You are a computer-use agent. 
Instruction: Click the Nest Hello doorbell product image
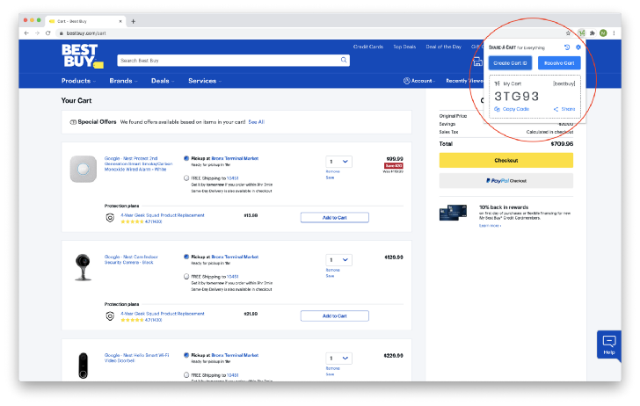pyautogui.click(x=84, y=366)
